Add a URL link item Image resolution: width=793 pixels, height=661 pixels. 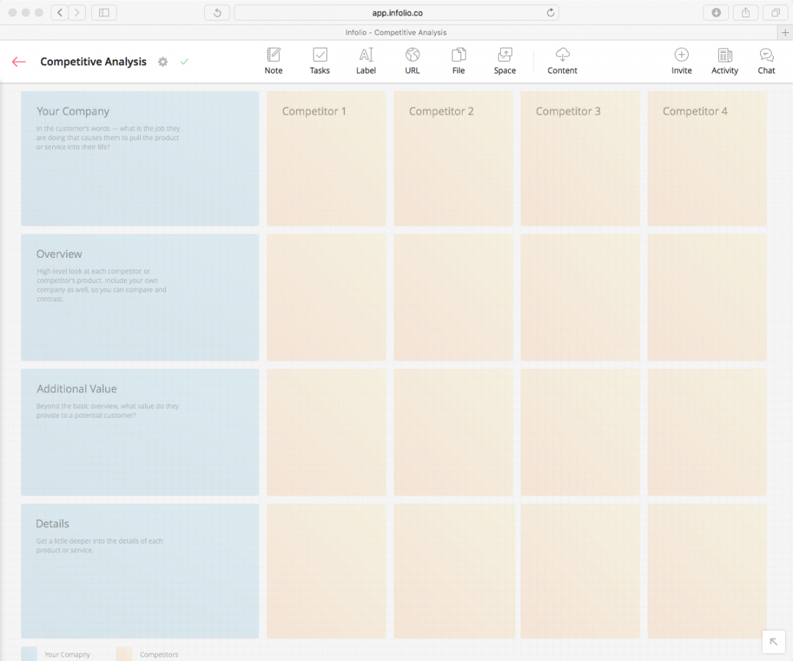412,61
